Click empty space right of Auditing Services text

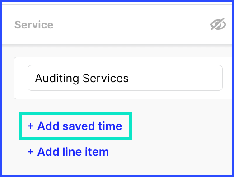(x=175, y=78)
